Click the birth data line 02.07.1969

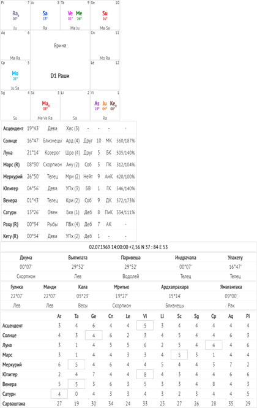pyautogui.click(x=128, y=247)
